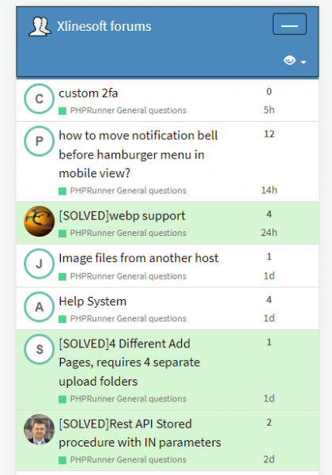
Task: Click the Xlinesoft forums users icon
Action: (40, 27)
